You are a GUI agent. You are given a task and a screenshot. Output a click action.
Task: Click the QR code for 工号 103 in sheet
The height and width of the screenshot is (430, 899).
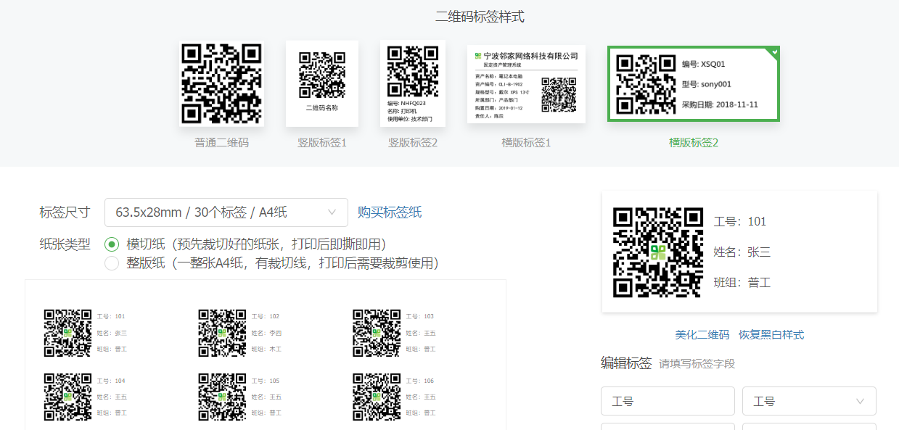click(x=377, y=333)
